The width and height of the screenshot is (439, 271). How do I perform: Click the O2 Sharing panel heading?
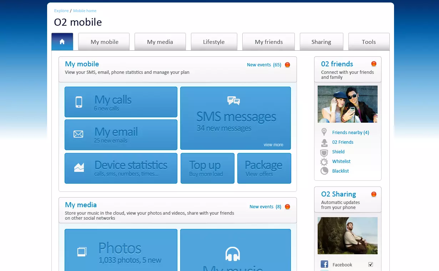click(x=338, y=194)
